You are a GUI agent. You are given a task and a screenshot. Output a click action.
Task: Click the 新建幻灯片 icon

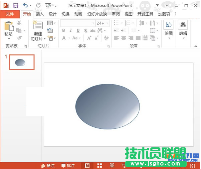[38, 25]
